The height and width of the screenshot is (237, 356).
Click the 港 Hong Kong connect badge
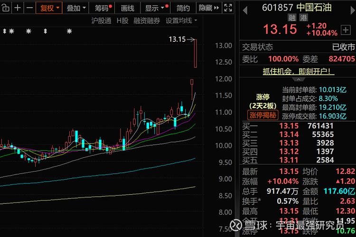pyautogui.click(x=304, y=18)
